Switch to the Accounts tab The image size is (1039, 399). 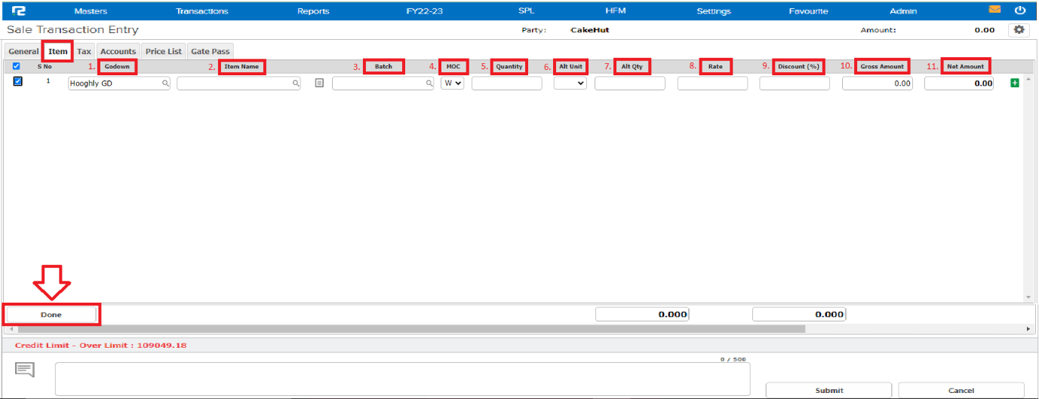tap(118, 51)
